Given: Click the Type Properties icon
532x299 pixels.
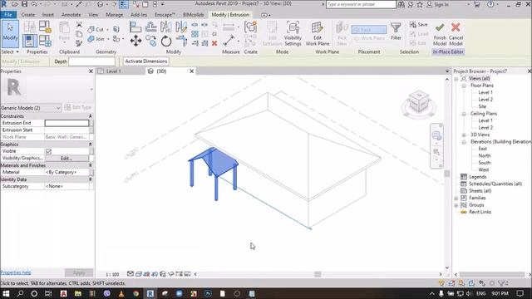Looking at the screenshot, I should tap(30, 27).
